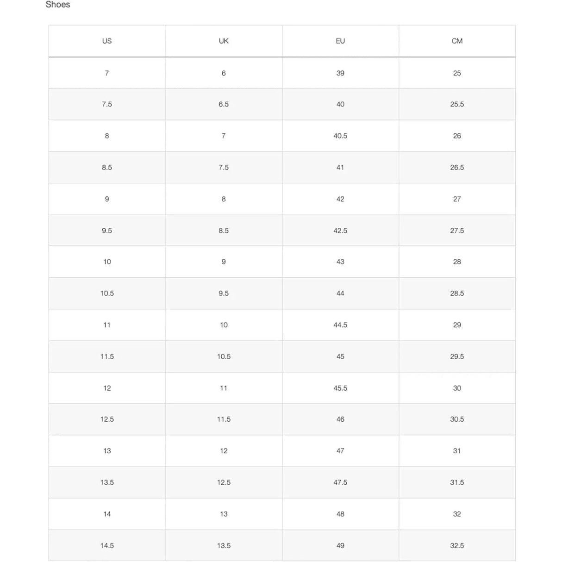Select EU size 44 cell
562x562 pixels.
point(340,293)
